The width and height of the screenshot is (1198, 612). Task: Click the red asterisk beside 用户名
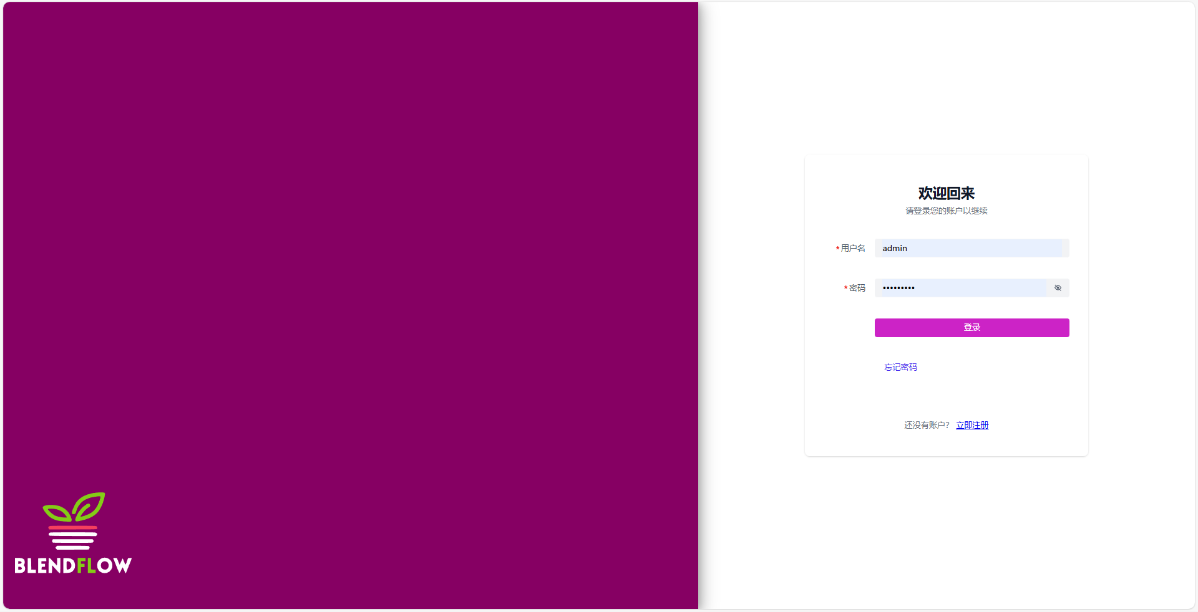coord(837,249)
